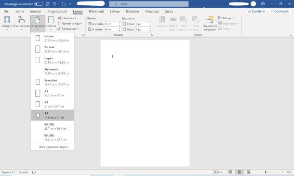Click the Testo a capo icon
Image resolution: width=294 pixels, height=176 pixels.
click(173, 20)
